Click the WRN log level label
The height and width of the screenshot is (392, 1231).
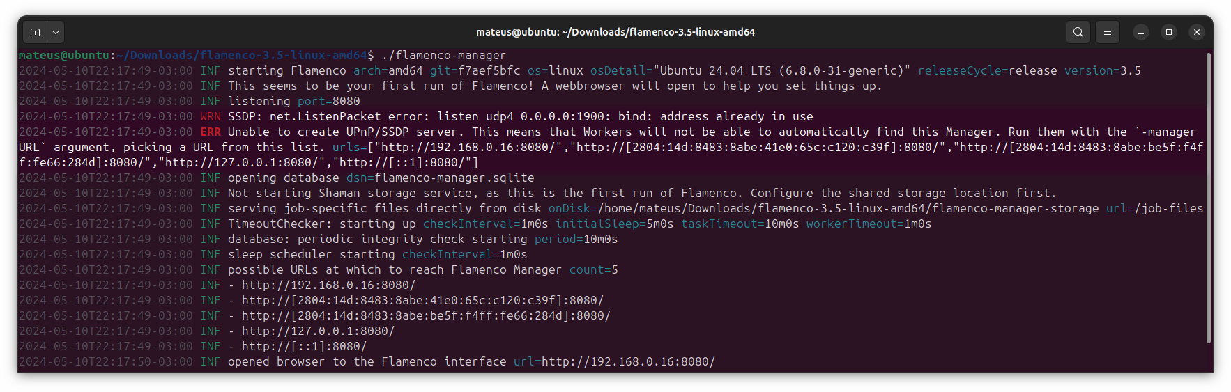(211, 117)
